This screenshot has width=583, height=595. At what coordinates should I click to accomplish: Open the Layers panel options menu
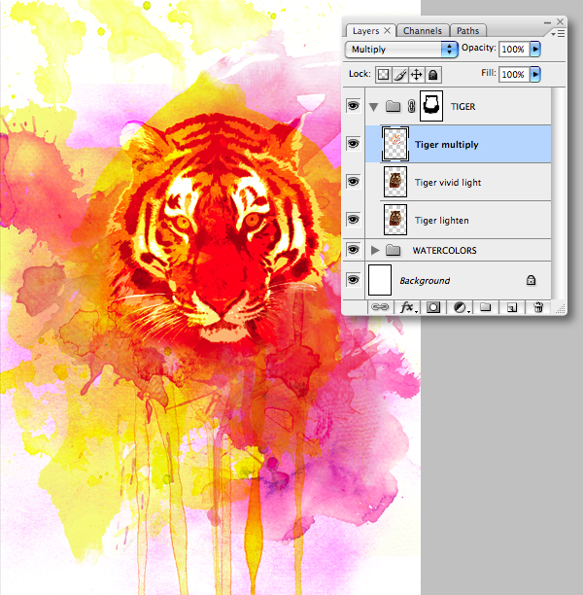coord(558,34)
